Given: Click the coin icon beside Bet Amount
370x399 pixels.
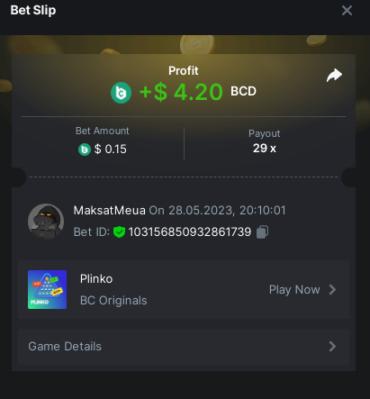Looking at the screenshot, I should pyautogui.click(x=85, y=150).
